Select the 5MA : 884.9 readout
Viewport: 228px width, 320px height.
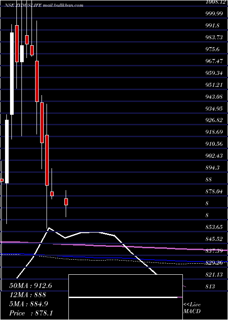click(29, 304)
